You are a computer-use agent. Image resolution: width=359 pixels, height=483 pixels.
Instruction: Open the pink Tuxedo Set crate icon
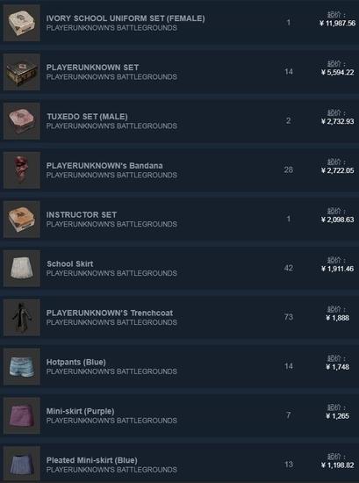22,121
